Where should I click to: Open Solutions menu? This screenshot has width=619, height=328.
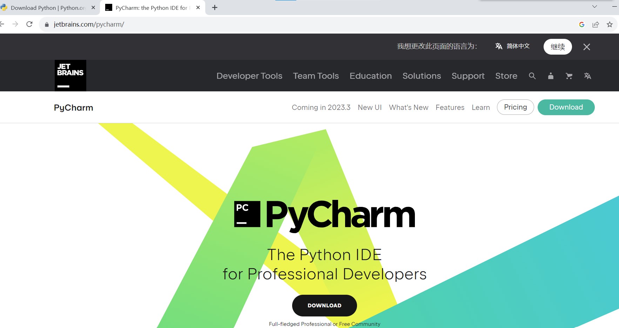coord(422,76)
